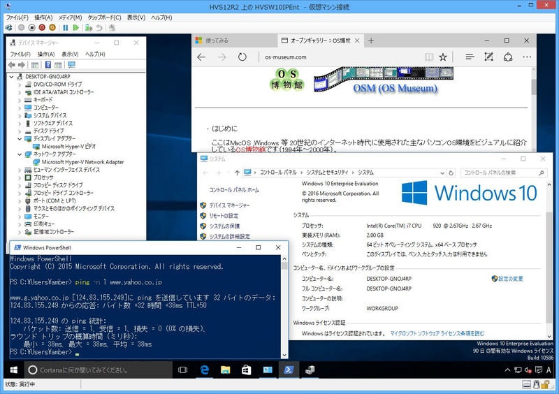Reset the virtual machine with green play icon
The width and height of the screenshot is (559, 394).
(x=75, y=27)
